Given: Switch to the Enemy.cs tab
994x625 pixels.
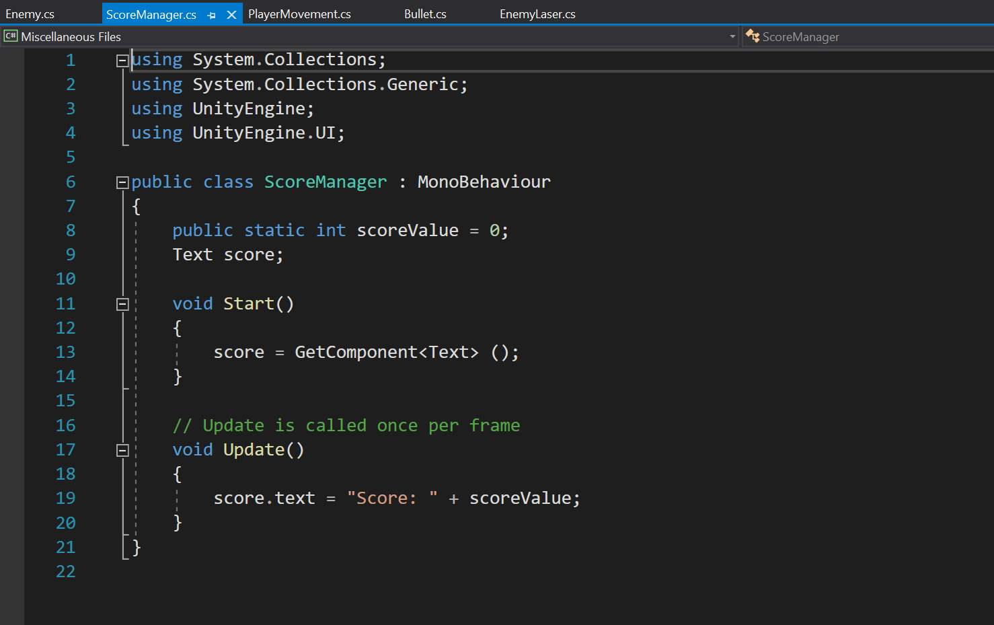Looking at the screenshot, I should 30,14.
